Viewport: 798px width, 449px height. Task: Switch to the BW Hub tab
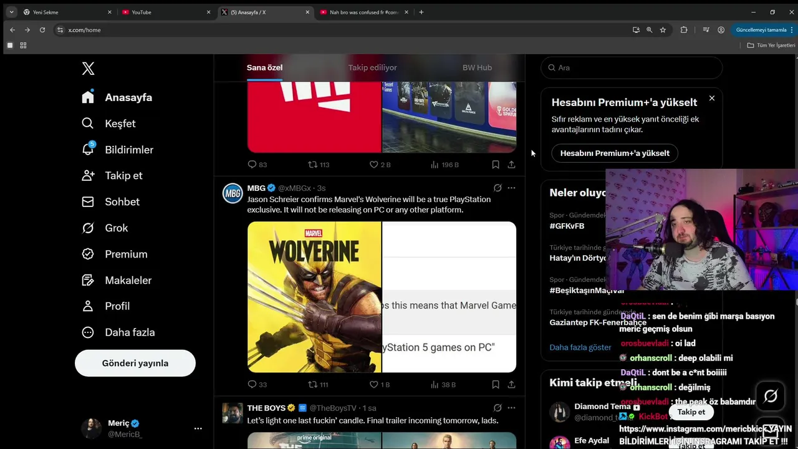tap(477, 67)
